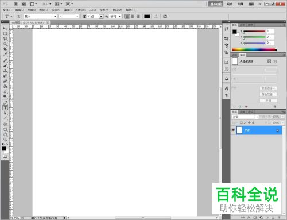Select the Eraser tool
This screenshot has width=287, height=220.
click(x=5, y=81)
